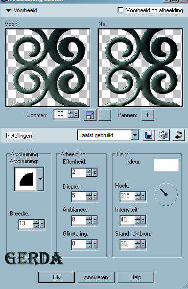Click the Hoek angle dial
The image size is (188, 289).
click(165, 194)
